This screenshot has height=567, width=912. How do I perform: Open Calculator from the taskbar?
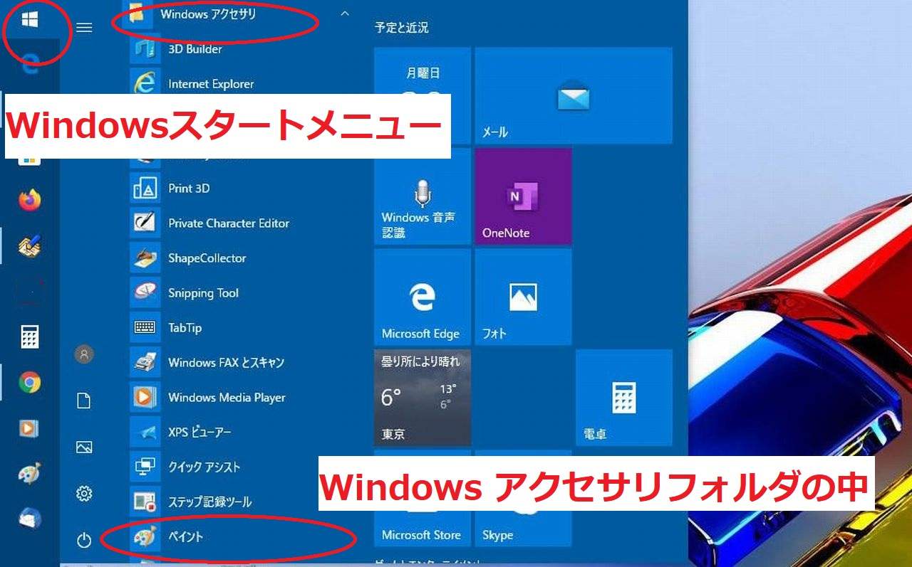(x=29, y=337)
